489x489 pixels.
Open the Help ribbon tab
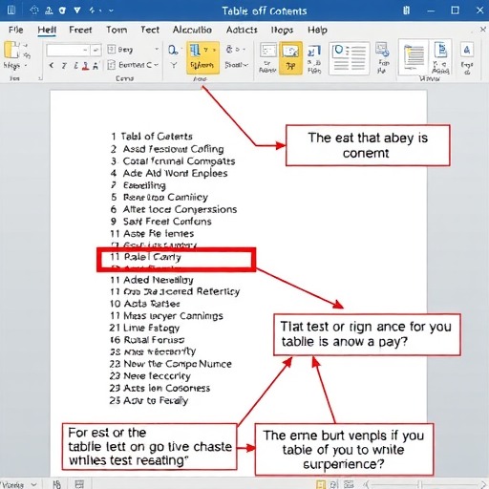(x=317, y=30)
